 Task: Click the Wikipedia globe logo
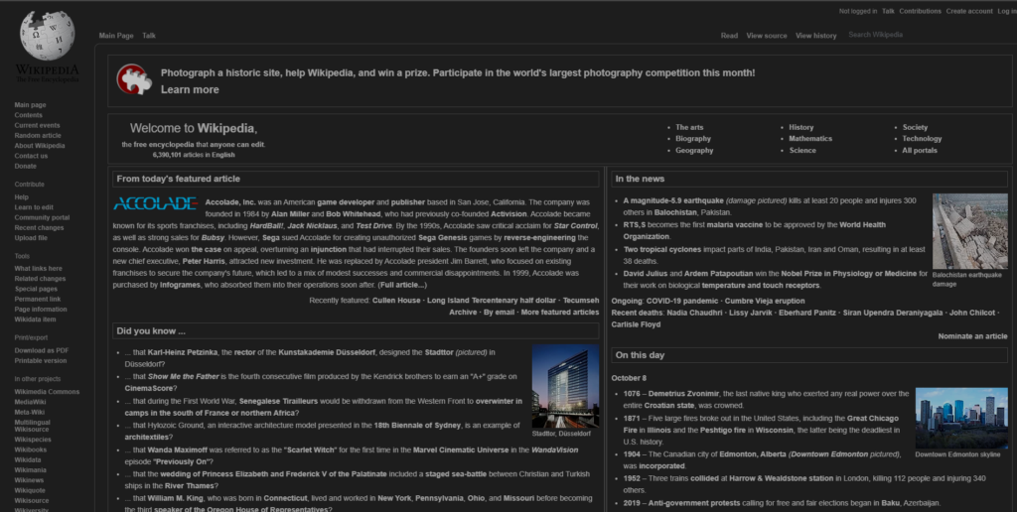pos(47,38)
